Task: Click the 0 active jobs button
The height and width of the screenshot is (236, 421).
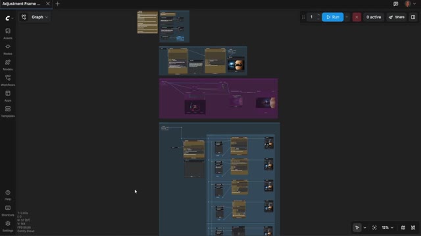Action: 374,17
